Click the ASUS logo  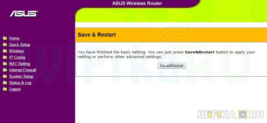[x=24, y=14]
